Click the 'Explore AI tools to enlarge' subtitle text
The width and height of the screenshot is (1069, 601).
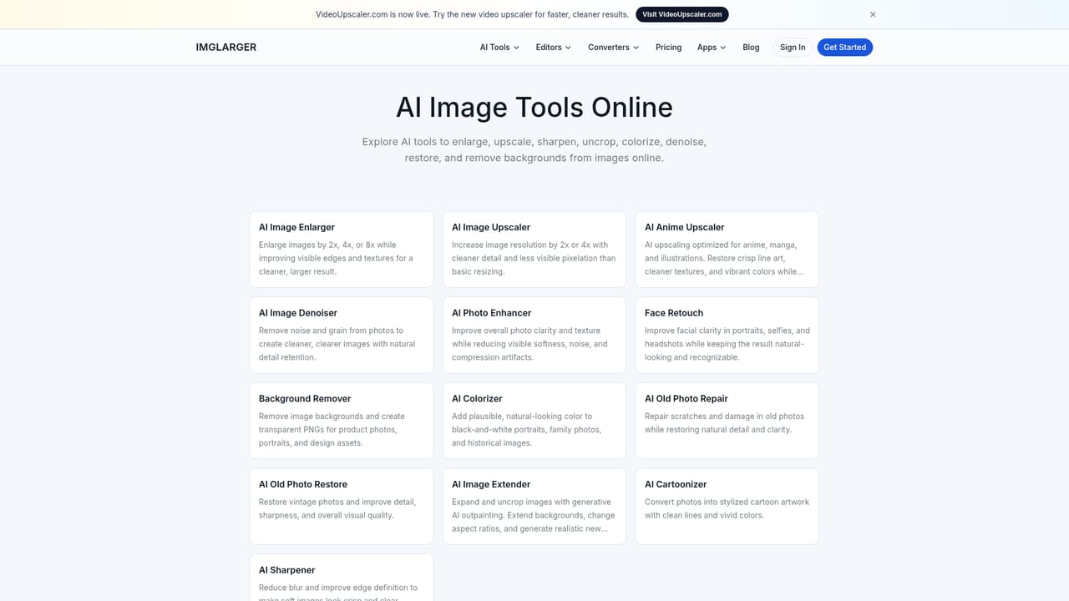pos(534,149)
